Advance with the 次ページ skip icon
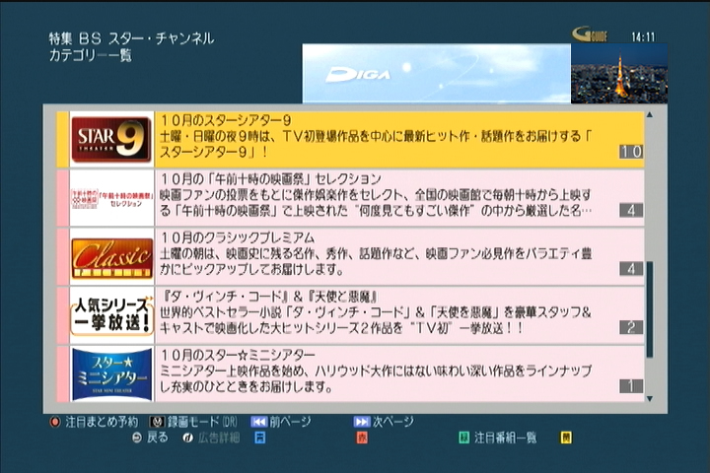The width and height of the screenshot is (710, 473). tap(362, 422)
